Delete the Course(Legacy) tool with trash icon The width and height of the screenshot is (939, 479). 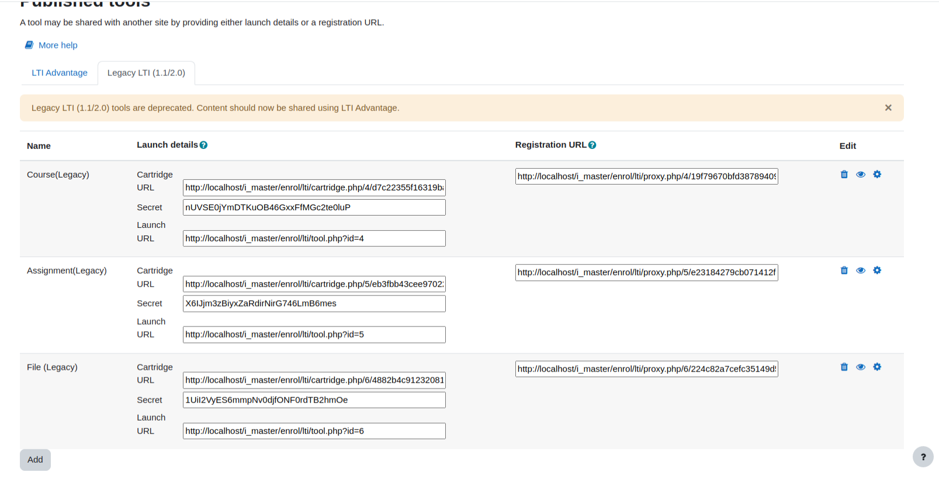[x=844, y=174]
